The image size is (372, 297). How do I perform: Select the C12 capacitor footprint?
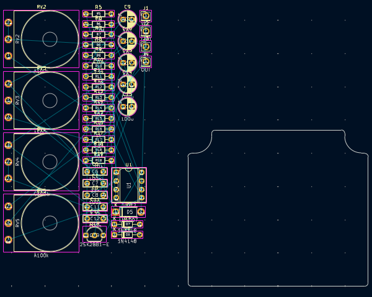(x=95, y=218)
